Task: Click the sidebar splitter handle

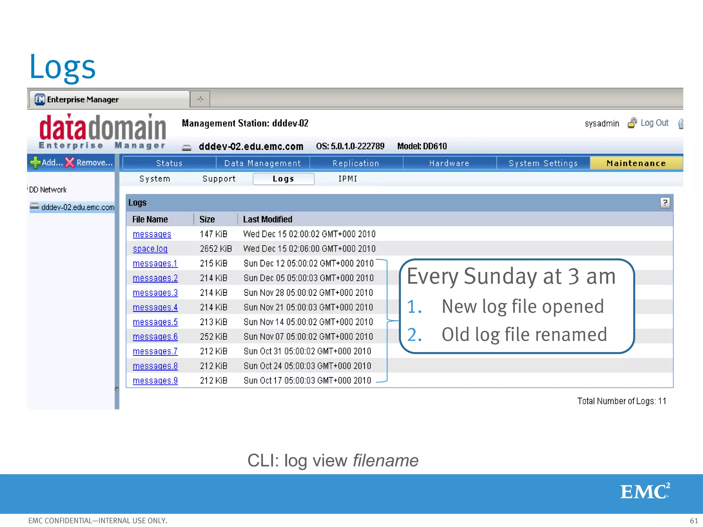Action: [x=117, y=389]
